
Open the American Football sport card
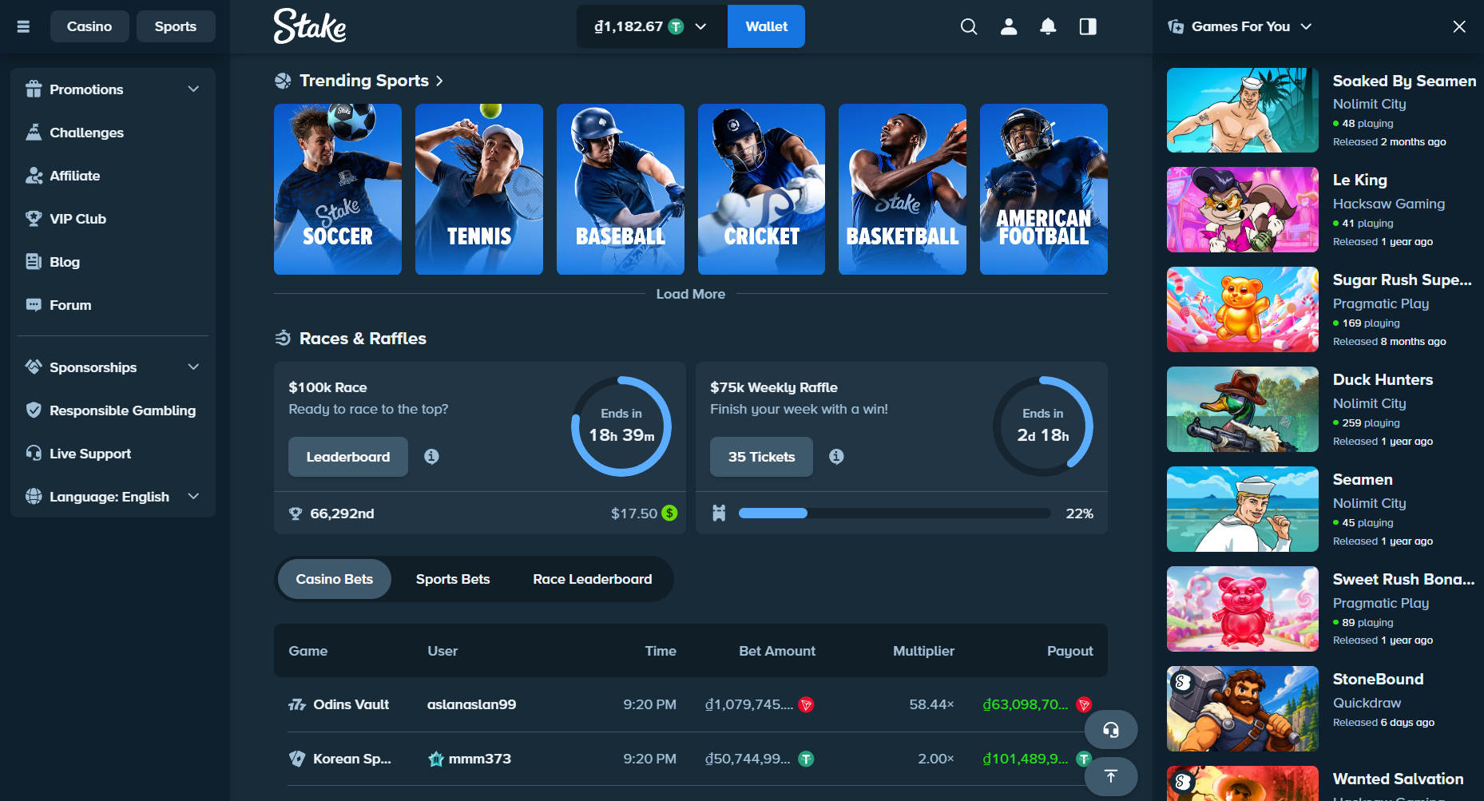[1044, 189]
